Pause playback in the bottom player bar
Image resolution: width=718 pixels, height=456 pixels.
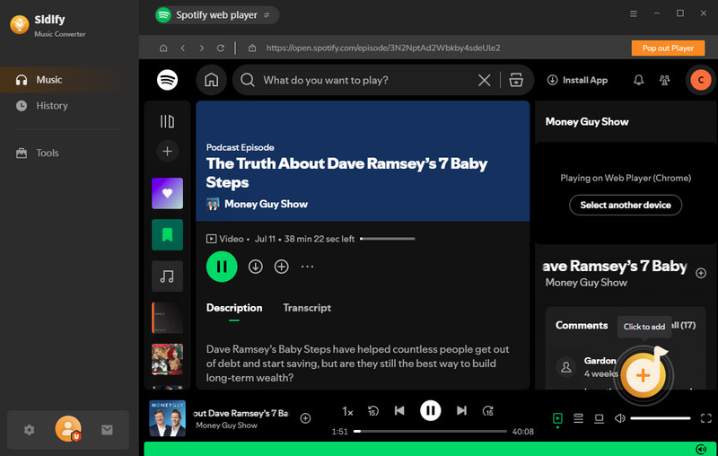click(431, 411)
